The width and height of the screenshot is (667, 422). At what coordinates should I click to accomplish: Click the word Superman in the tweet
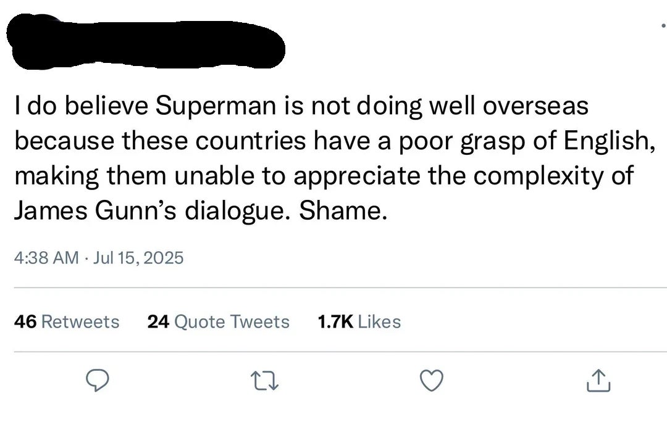coord(216,106)
